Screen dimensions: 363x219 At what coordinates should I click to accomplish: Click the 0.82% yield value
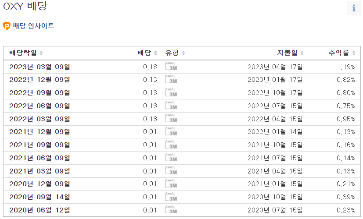coord(346,80)
